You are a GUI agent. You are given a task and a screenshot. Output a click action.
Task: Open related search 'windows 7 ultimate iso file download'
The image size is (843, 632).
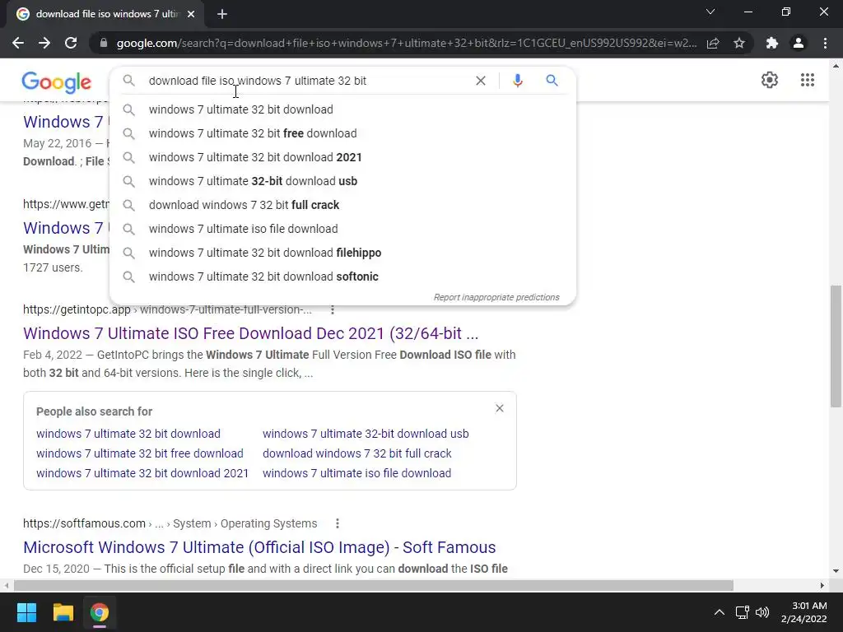pyautogui.click(x=357, y=473)
